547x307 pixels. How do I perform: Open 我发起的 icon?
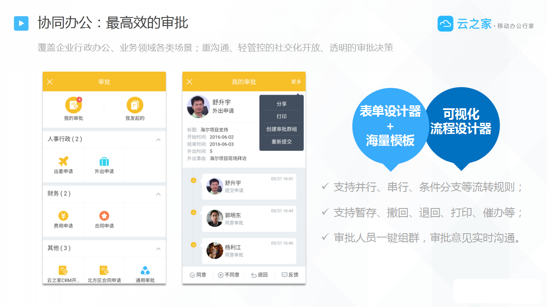pyautogui.click(x=135, y=105)
